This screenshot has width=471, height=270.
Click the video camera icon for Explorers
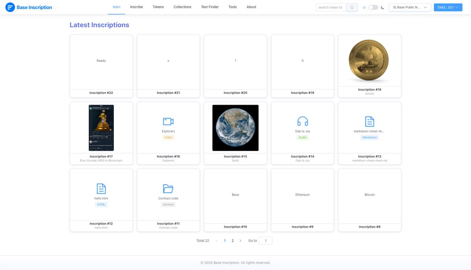click(x=168, y=121)
